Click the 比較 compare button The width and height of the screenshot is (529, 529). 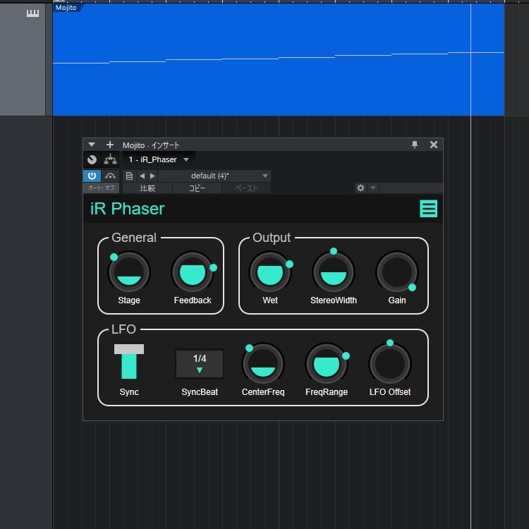tap(147, 188)
